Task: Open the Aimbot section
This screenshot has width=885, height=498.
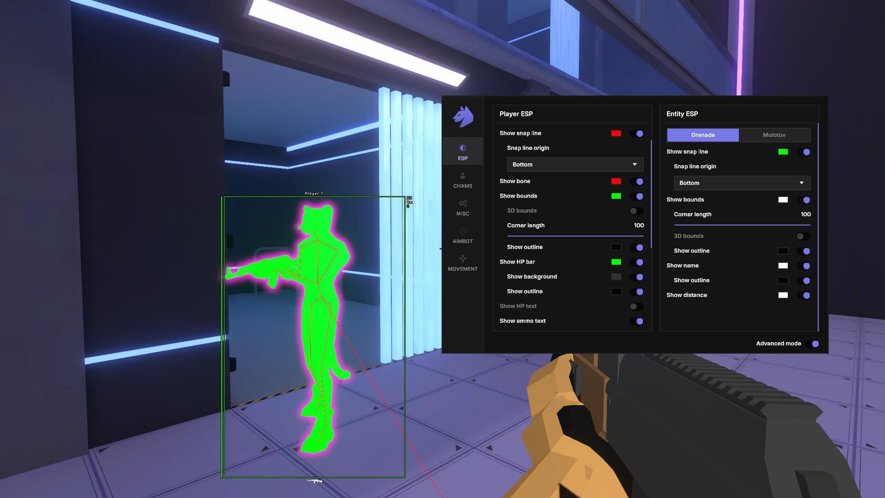Action: click(x=462, y=235)
